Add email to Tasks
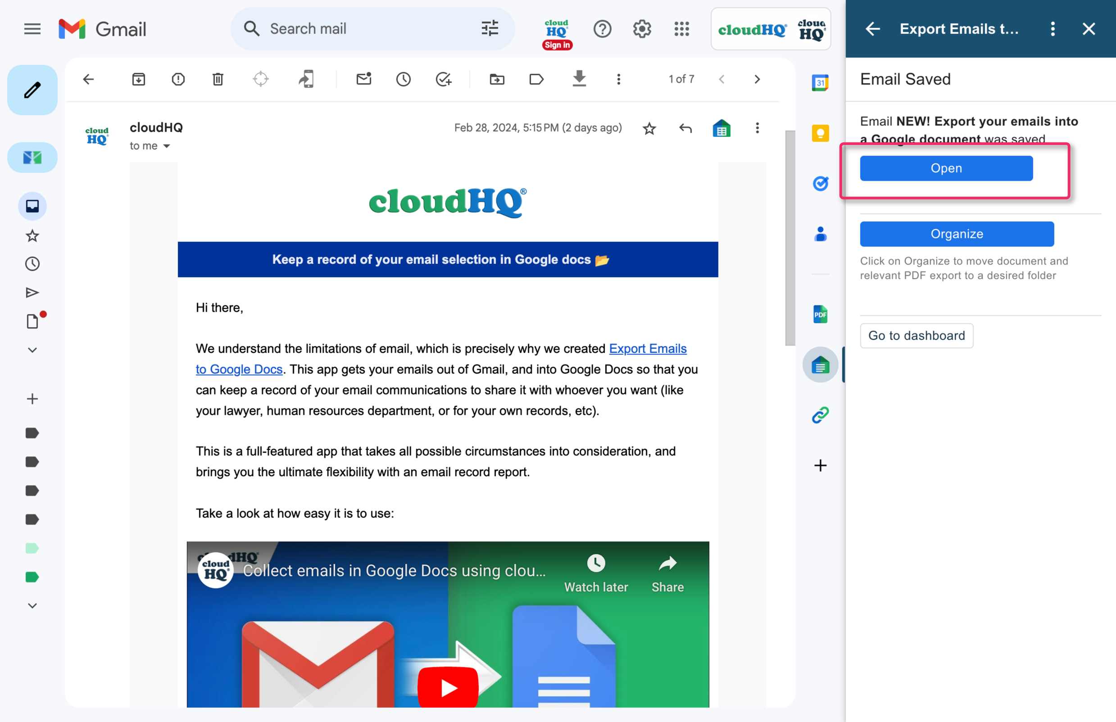Image resolution: width=1116 pixels, height=722 pixels. (443, 79)
